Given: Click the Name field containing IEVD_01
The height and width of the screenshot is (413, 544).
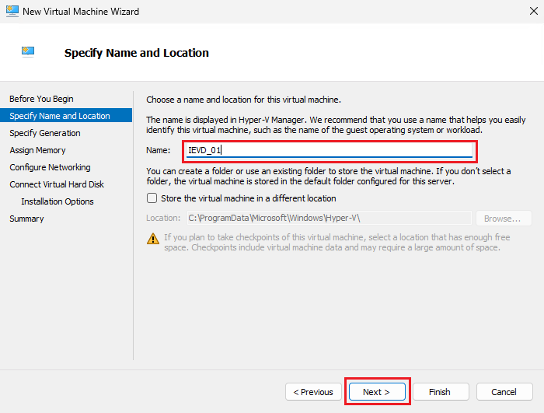Looking at the screenshot, I should tap(330, 150).
